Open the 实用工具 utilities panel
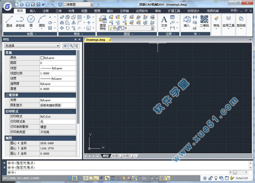Screen dimensions: 255x183 coord(229,21)
